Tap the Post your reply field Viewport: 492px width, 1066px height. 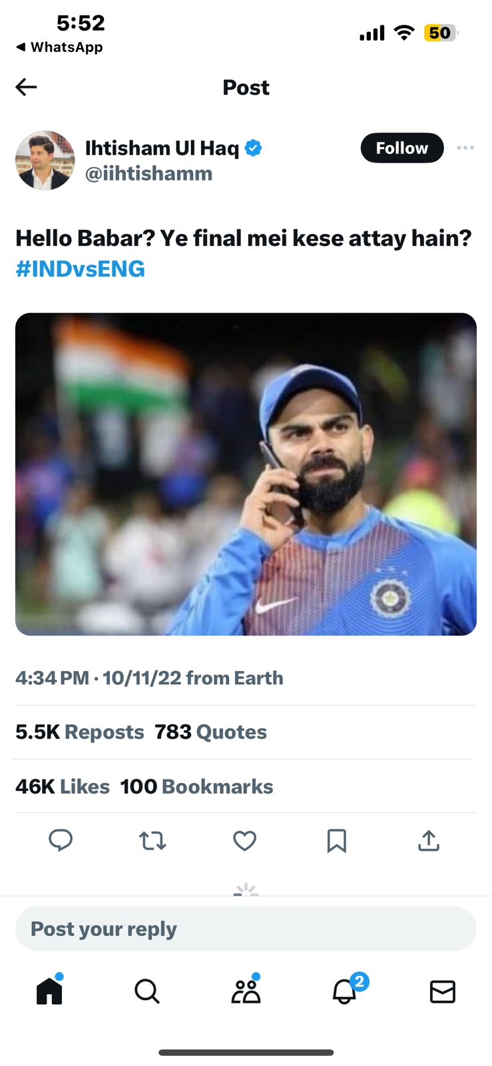[246, 929]
